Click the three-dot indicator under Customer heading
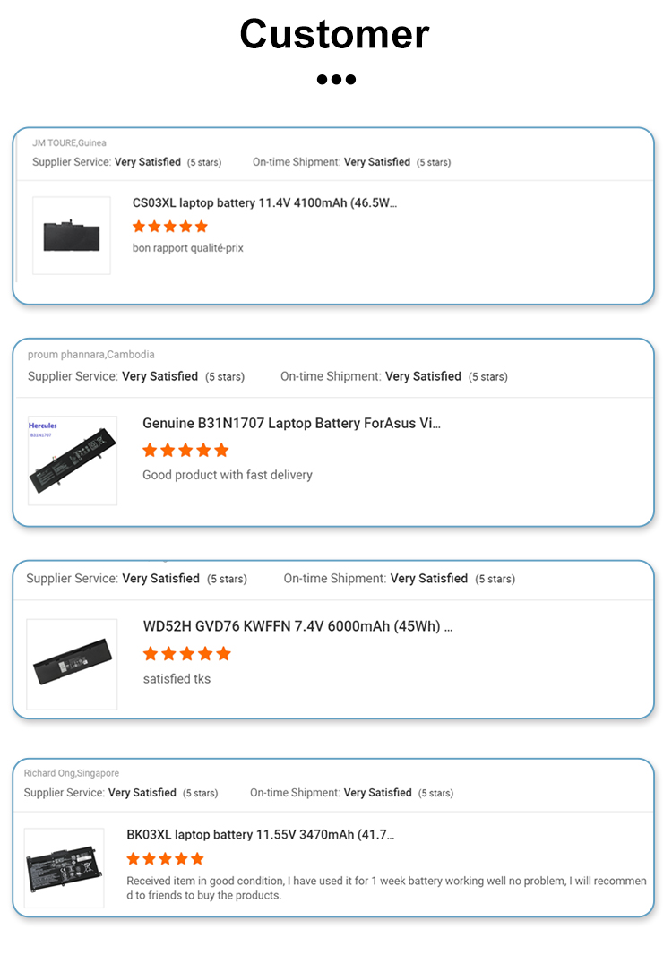672x955 pixels. click(336, 80)
